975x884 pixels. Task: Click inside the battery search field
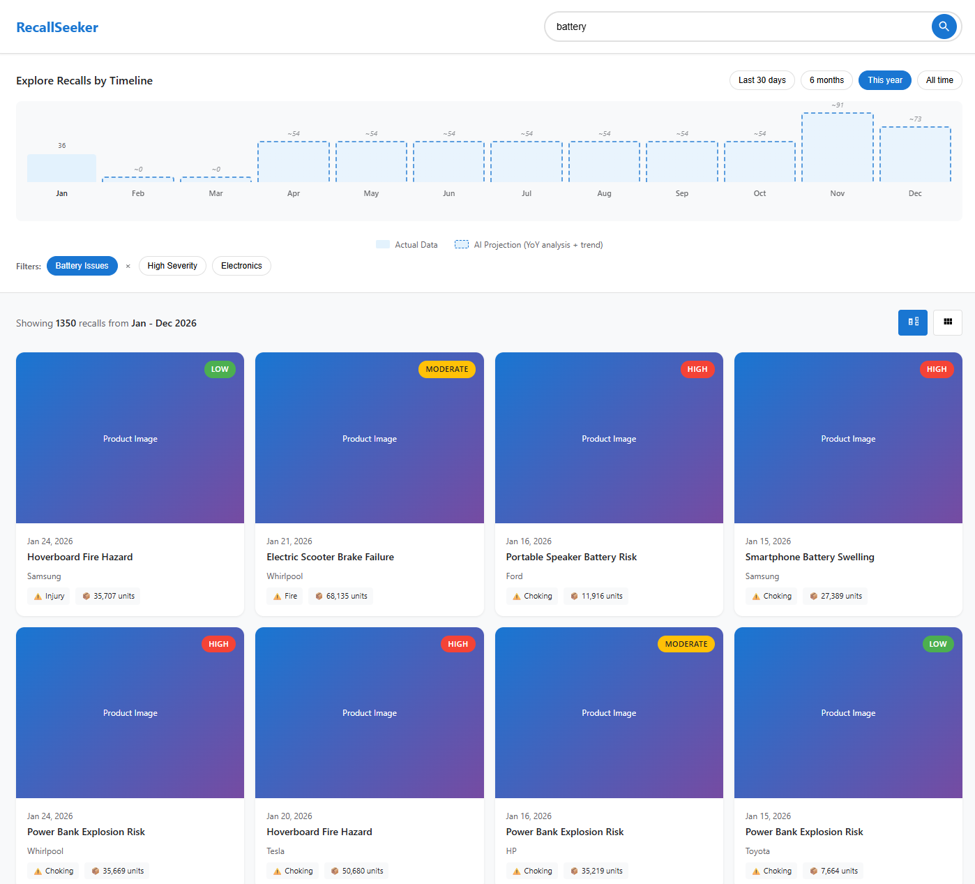pyautogui.click(x=697, y=27)
